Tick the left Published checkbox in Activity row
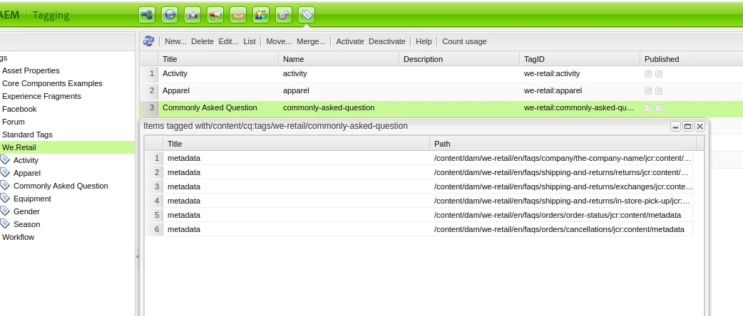This screenshot has height=316, width=743. tap(648, 74)
